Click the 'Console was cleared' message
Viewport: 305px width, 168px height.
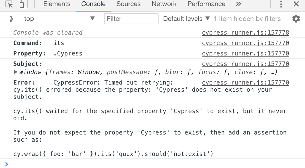[48, 33]
